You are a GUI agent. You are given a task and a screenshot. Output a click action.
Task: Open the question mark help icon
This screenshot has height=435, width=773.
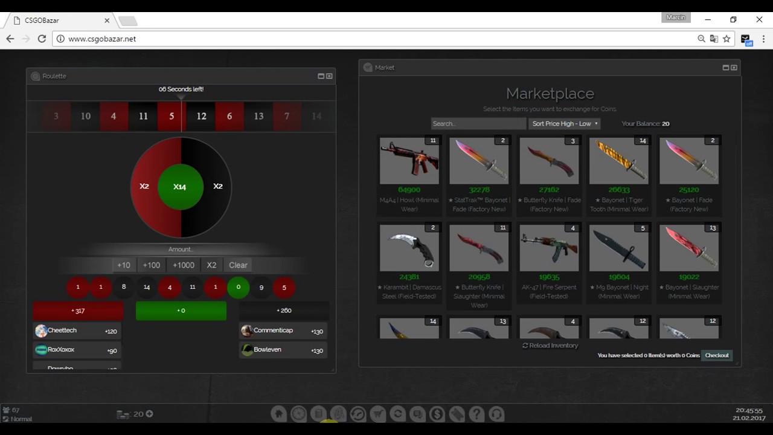coord(476,414)
